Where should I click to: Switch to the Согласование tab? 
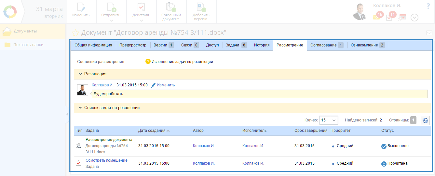click(327, 45)
